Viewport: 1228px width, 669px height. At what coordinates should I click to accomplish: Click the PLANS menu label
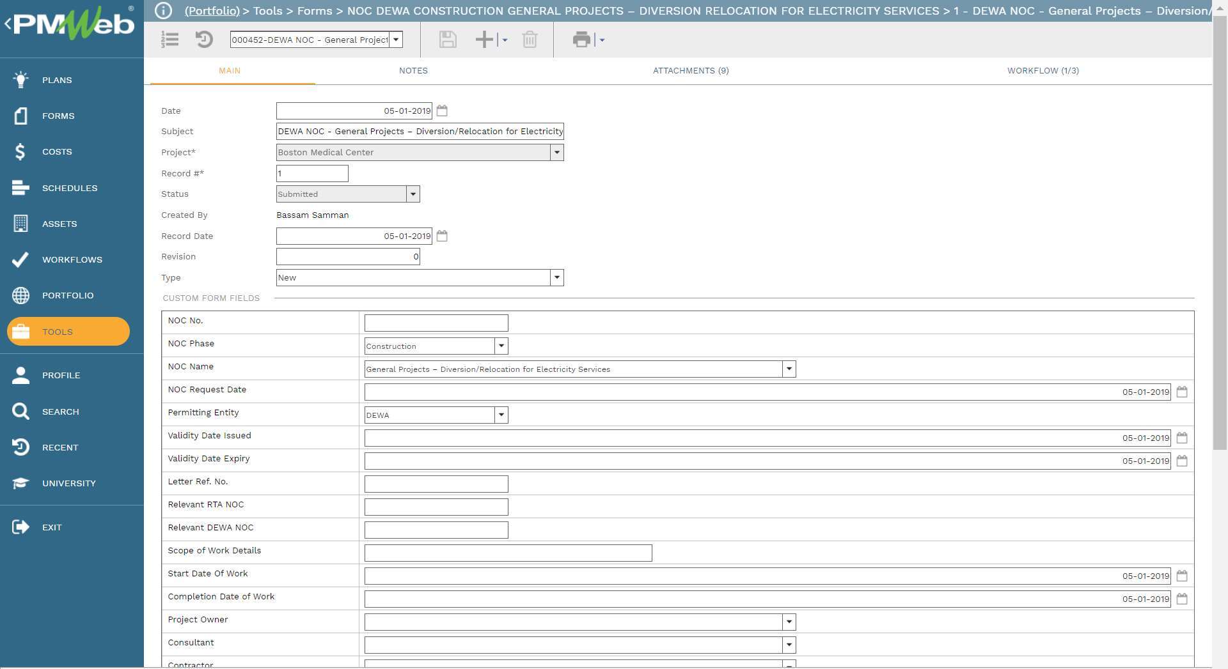coord(57,80)
